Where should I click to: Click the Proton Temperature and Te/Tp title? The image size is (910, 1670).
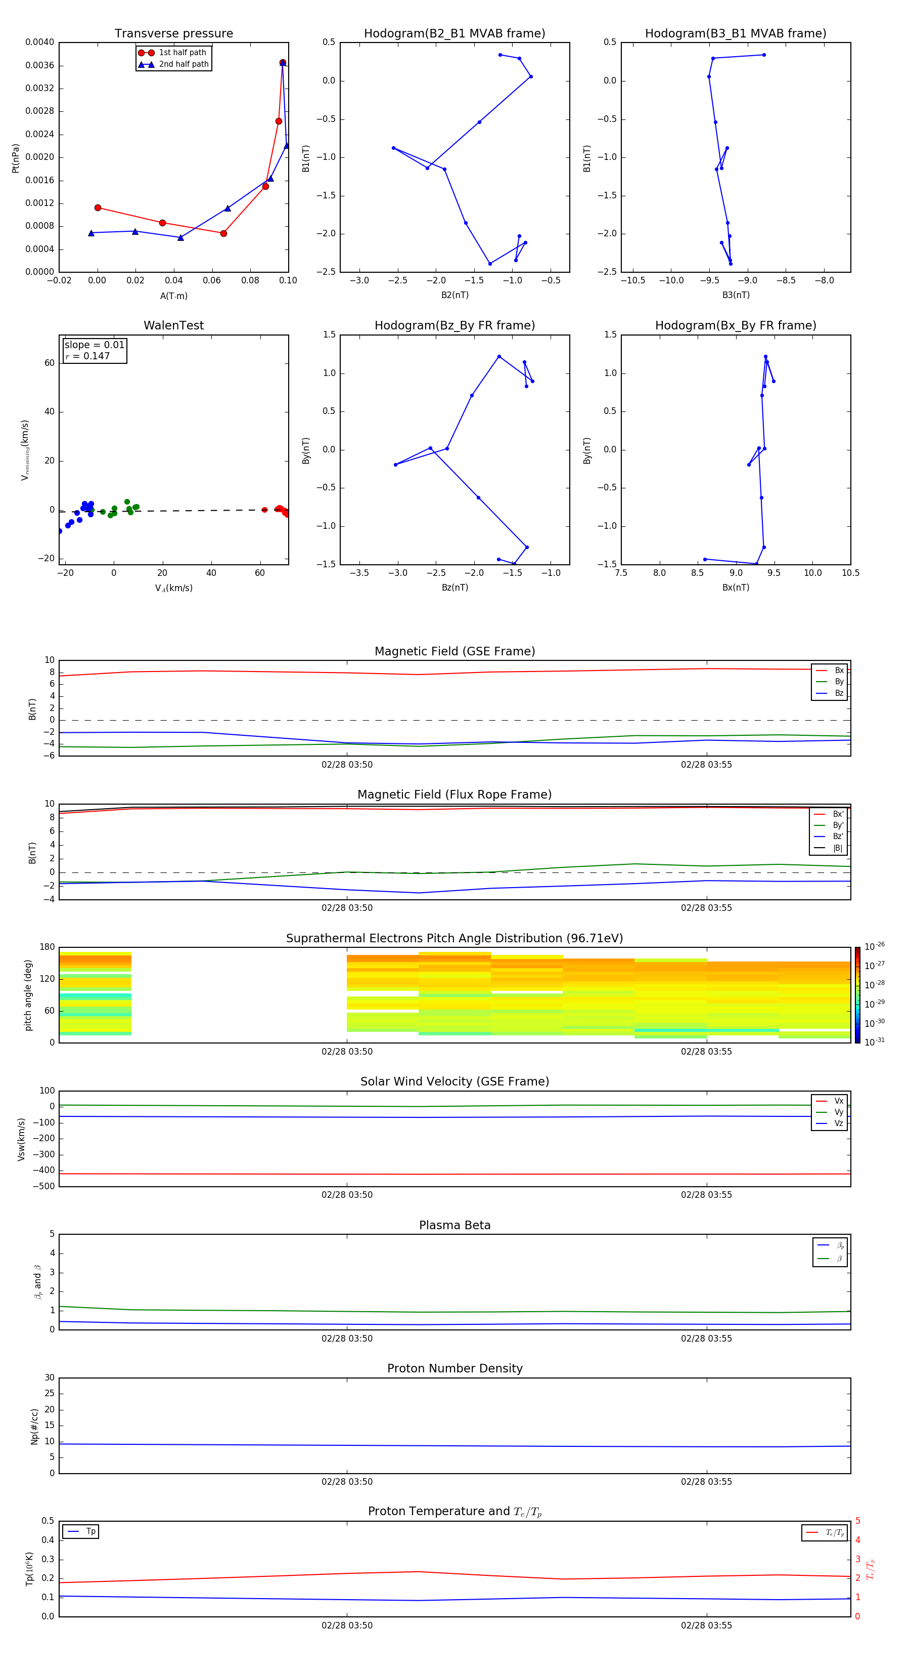coord(454,1513)
